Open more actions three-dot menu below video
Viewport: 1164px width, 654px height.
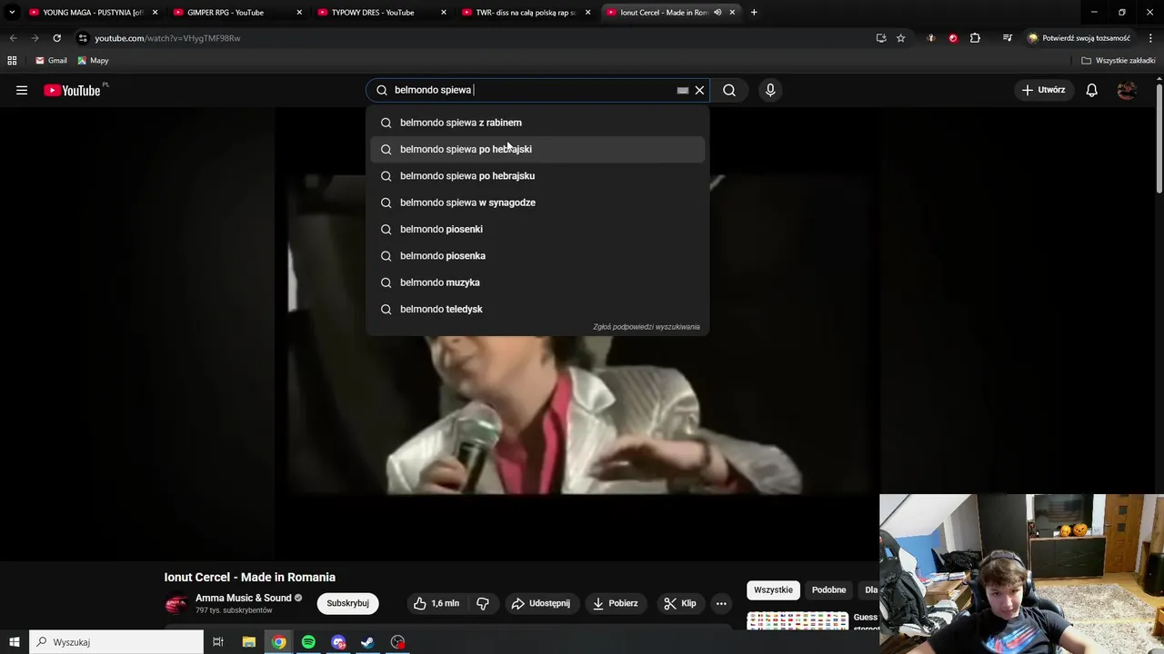721,603
